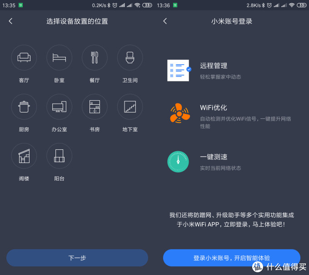Viewport: 309px width, 275px height.
Task: Select the basement stairs icon (地下室)
Action: pos(130,107)
